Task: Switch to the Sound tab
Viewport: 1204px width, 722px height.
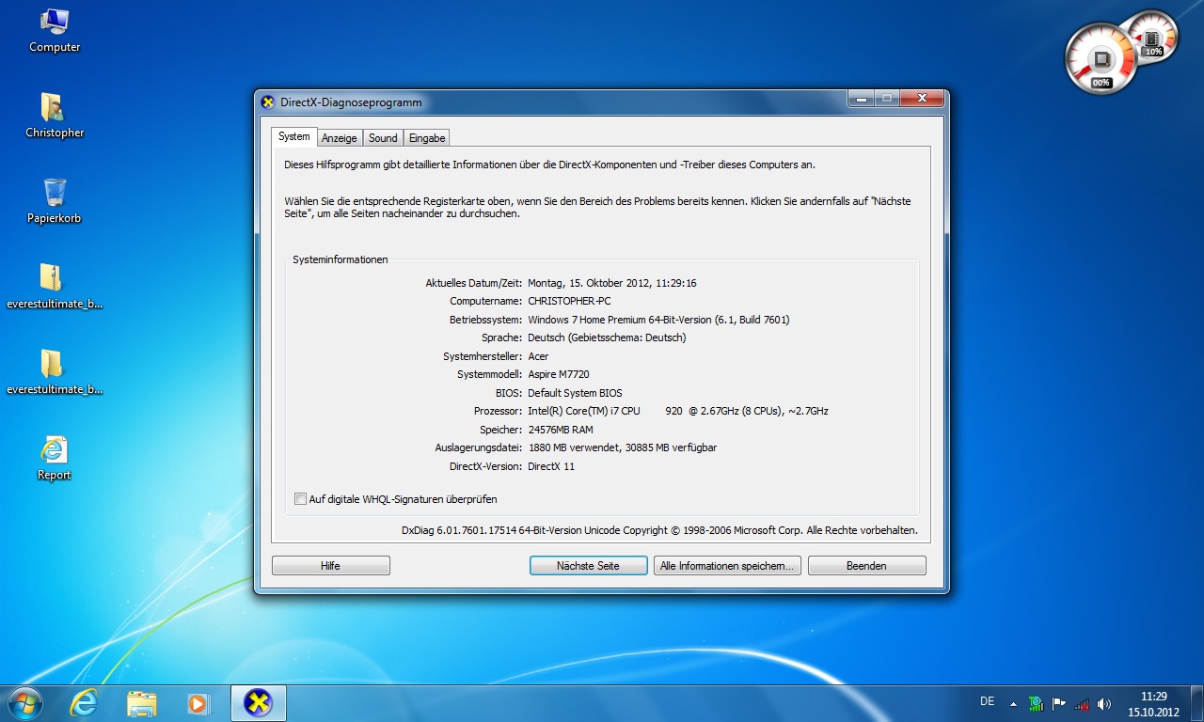Action: (383, 138)
